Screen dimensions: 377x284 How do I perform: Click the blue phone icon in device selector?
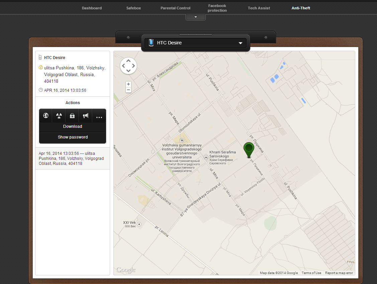tap(151, 43)
